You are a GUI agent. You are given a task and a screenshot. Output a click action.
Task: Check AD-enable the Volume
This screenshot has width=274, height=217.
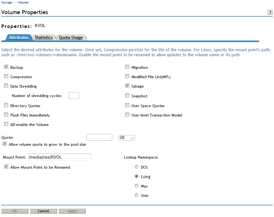click(6, 124)
